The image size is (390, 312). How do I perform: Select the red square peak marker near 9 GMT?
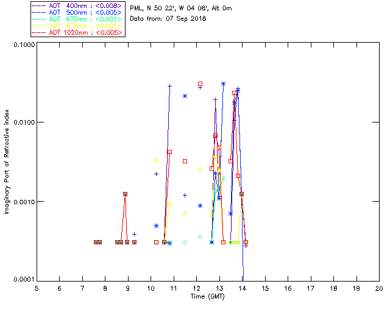click(125, 194)
